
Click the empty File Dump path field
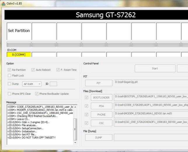[151, 138]
